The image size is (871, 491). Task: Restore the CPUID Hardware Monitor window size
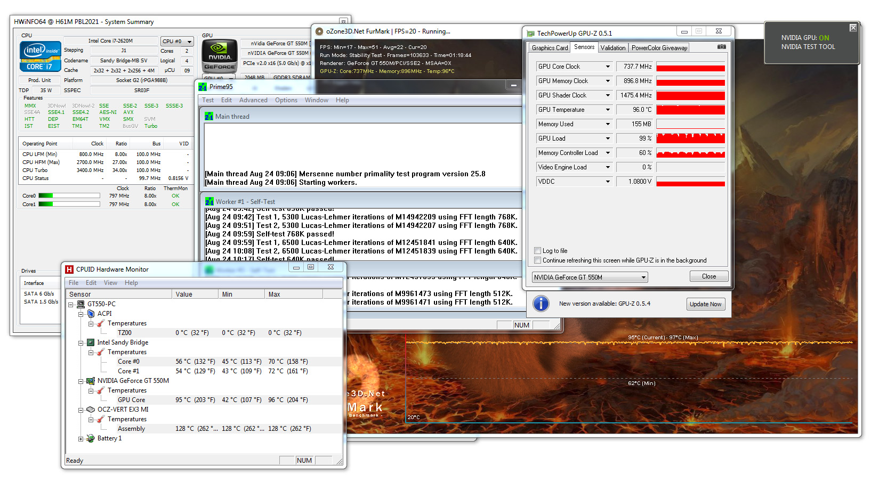point(311,267)
